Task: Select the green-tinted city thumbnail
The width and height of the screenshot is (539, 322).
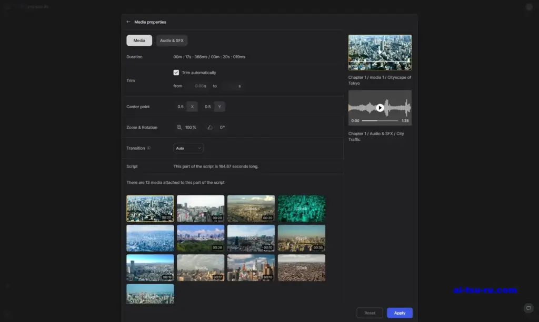Action: [x=302, y=209]
